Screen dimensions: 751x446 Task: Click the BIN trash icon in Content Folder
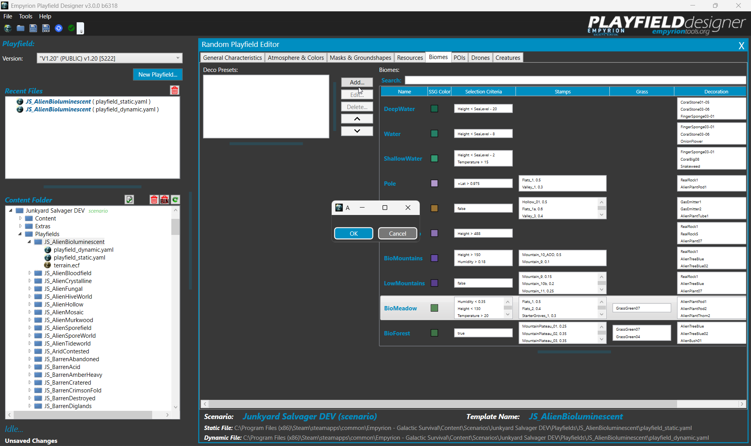point(165,200)
